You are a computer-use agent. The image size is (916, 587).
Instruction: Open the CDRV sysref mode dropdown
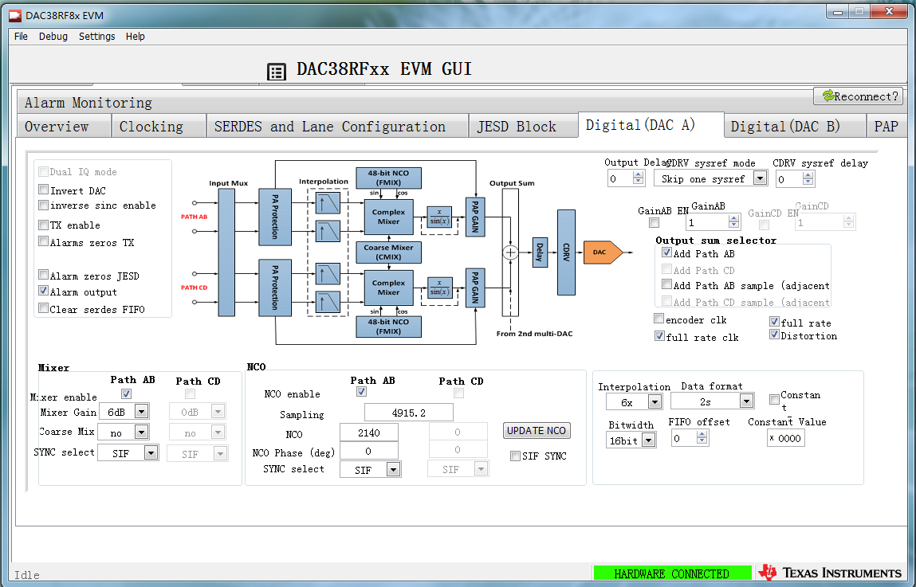pyautogui.click(x=760, y=178)
